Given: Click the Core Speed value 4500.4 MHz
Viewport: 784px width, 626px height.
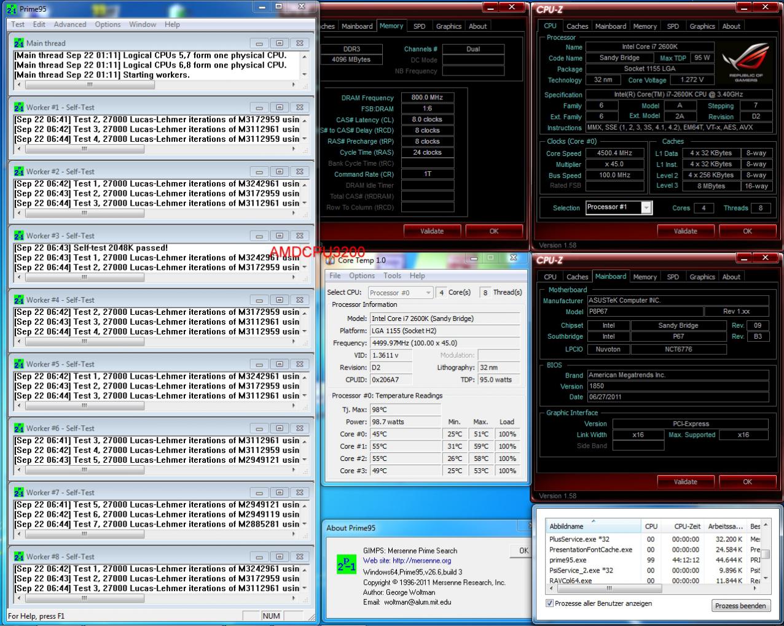Looking at the screenshot, I should tap(614, 153).
